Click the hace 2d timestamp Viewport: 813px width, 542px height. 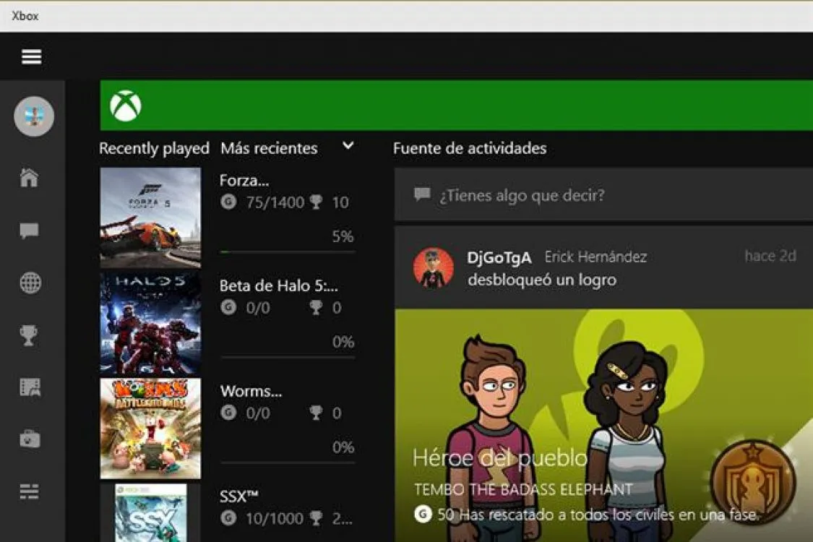770,256
